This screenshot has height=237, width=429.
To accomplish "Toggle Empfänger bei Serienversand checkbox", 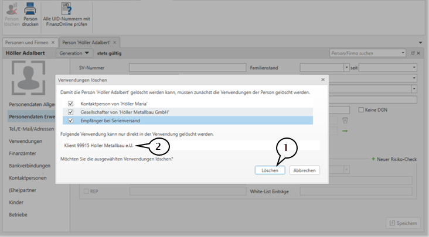I will point(71,121).
